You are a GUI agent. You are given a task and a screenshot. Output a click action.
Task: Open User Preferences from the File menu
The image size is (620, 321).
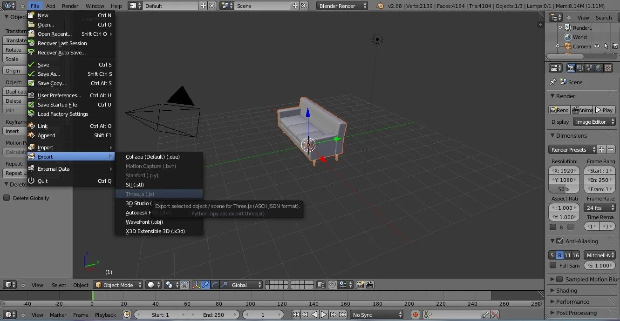click(70, 95)
